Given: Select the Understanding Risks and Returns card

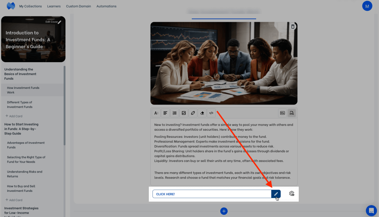Looking at the screenshot, I should pos(24,174).
